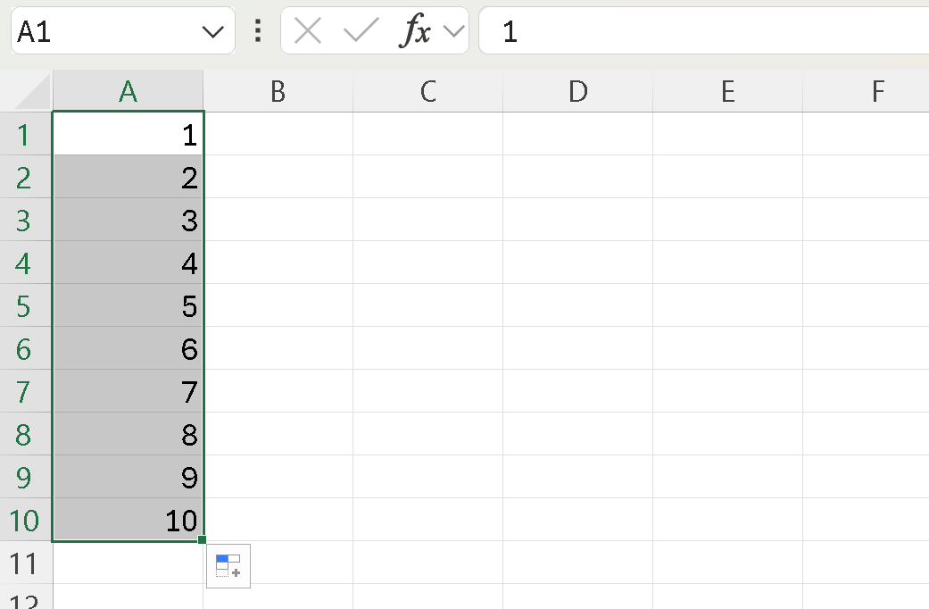Select the cell containing 10

tap(128, 521)
